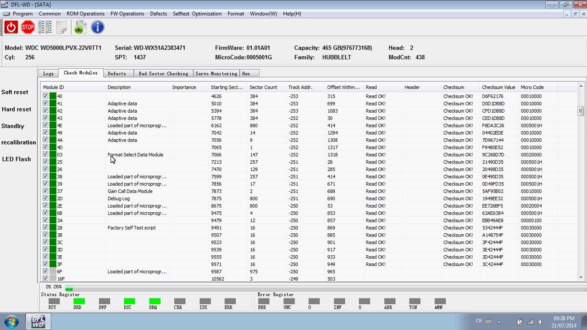
Task: Click the module list vertical scrollbar thumb
Action: (x=581, y=111)
